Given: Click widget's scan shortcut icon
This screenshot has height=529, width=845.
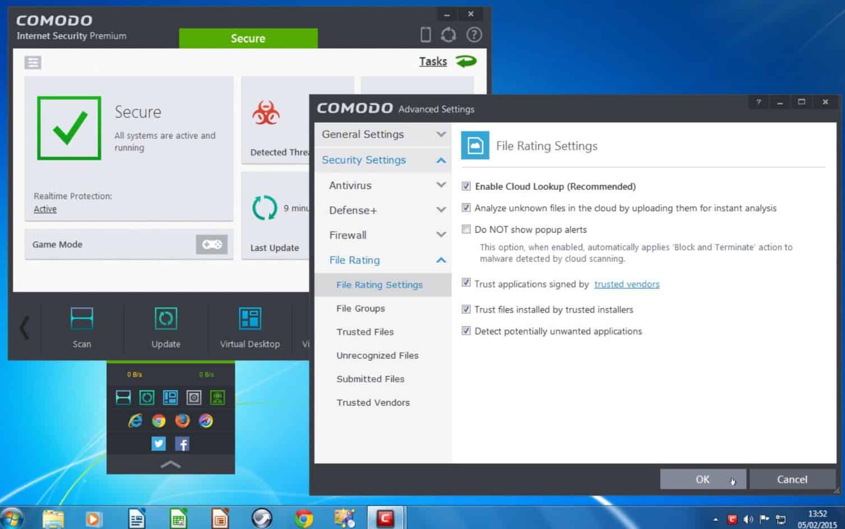Looking at the screenshot, I should click(123, 397).
